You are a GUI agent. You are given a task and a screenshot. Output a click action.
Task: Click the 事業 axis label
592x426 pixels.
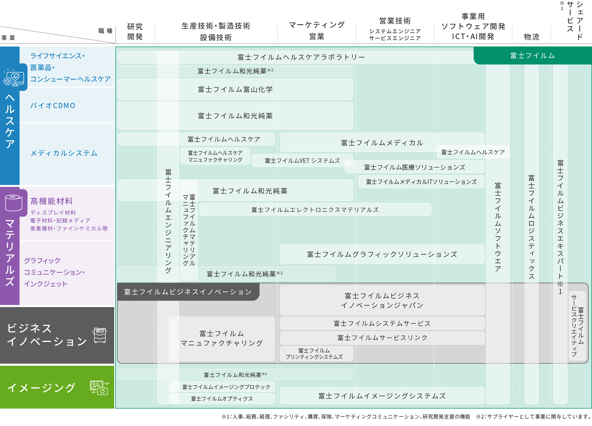click(8, 38)
